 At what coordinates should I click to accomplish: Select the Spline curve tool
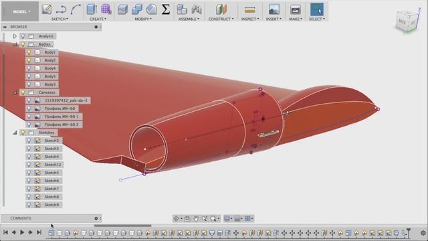click(x=76, y=9)
